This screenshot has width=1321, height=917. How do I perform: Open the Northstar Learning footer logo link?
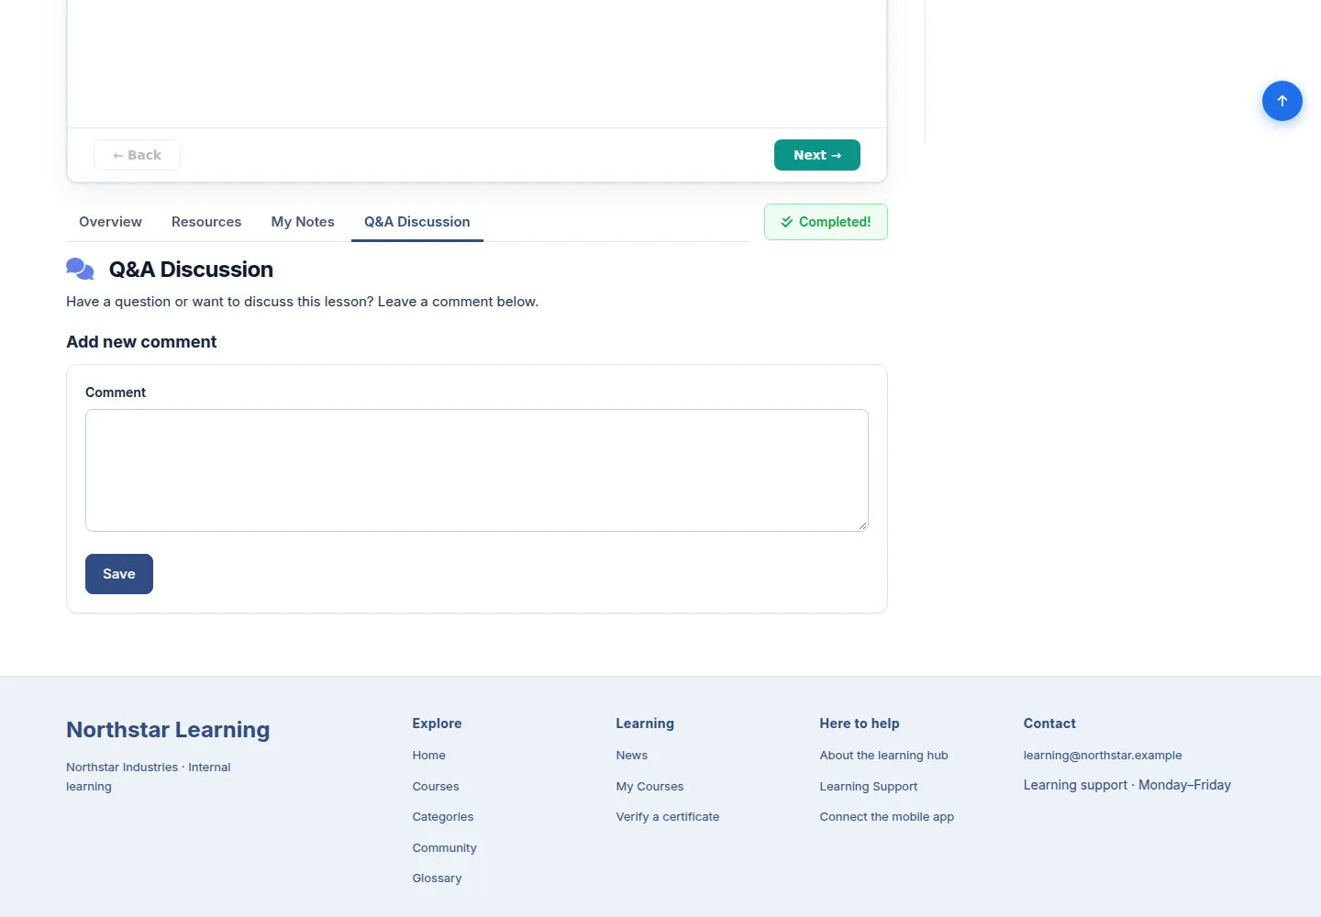[168, 730]
